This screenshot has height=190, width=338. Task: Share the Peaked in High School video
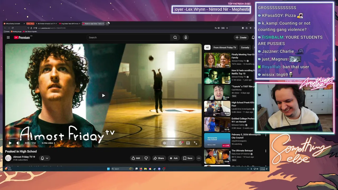(159, 158)
